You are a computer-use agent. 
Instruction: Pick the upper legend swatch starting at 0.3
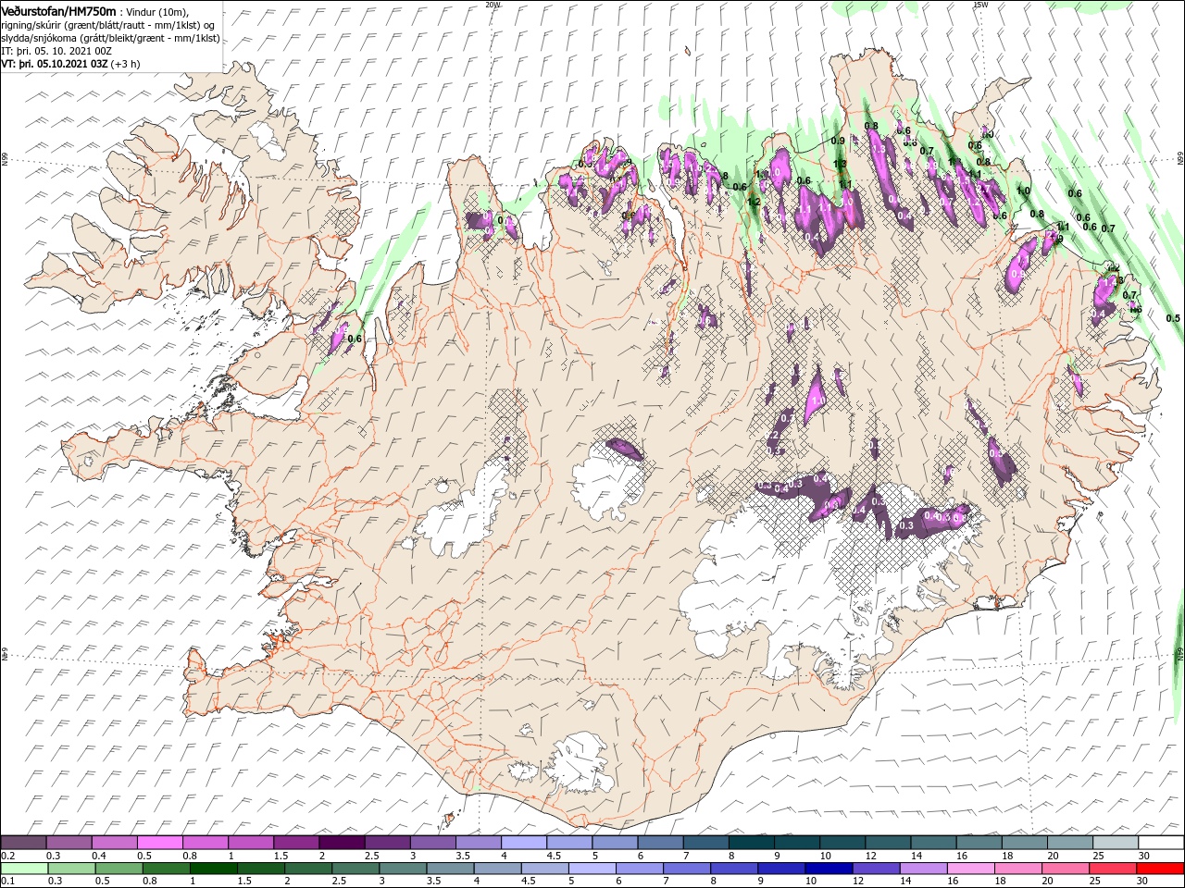pos(69,843)
